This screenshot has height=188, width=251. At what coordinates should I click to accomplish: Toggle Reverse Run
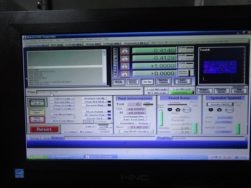point(94,105)
